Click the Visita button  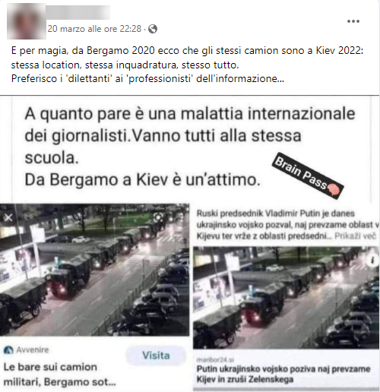pos(156,356)
